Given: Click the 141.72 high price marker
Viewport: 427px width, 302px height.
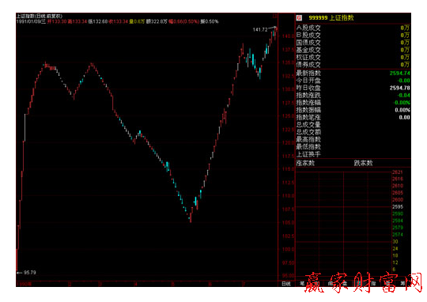Looking at the screenshot, I should (260, 30).
